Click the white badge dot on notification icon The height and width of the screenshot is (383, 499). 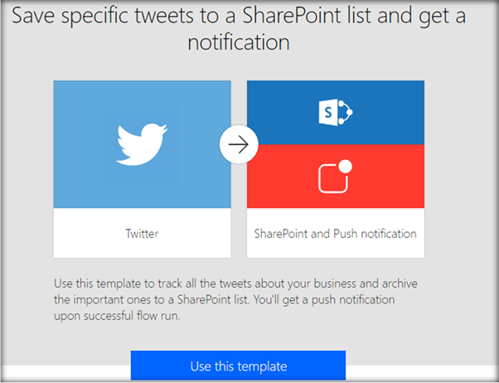point(346,166)
